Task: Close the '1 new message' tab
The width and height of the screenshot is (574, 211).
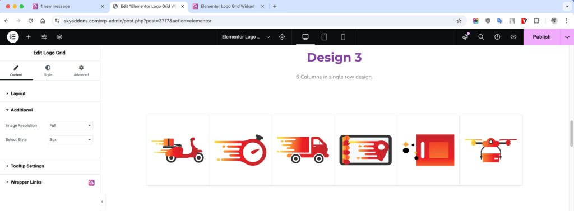Action: [103, 6]
